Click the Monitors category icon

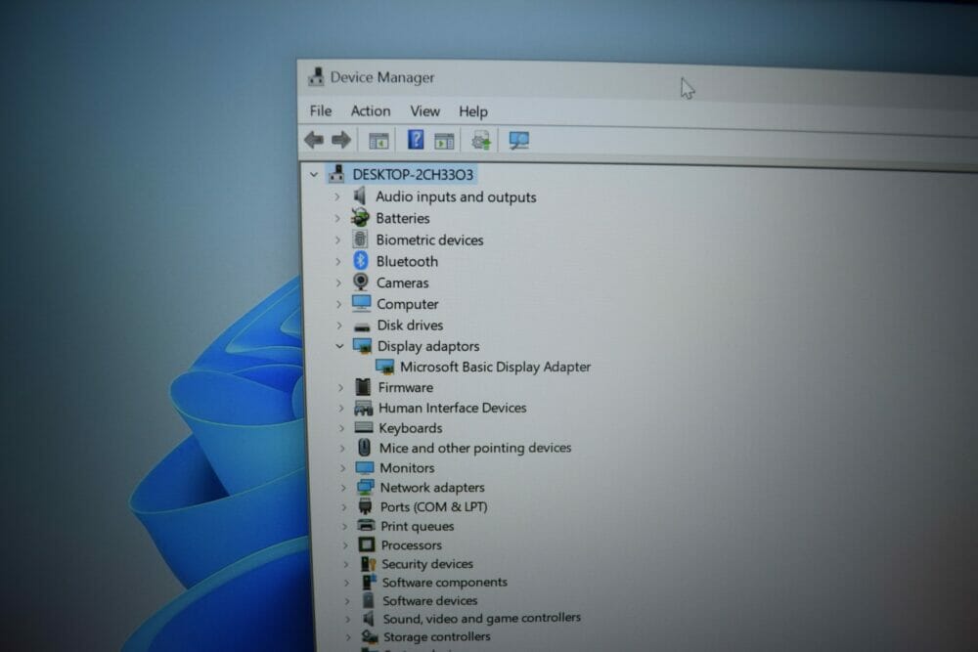pos(364,467)
